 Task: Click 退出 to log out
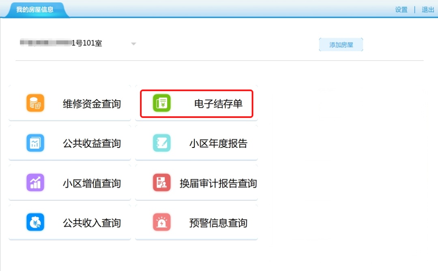428,10
